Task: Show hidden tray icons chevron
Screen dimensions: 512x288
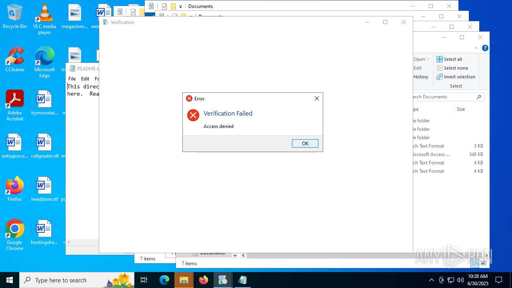Action: (431, 280)
